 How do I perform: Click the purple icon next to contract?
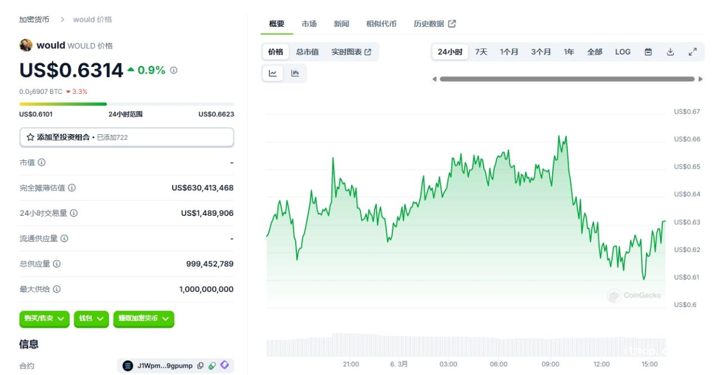pos(225,365)
